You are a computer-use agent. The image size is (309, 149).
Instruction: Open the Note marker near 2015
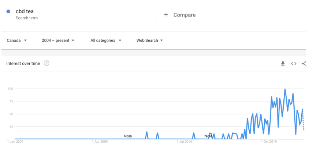coord(208,136)
